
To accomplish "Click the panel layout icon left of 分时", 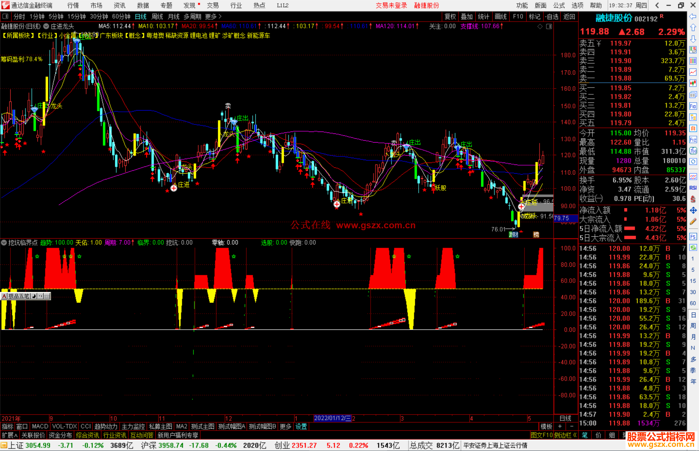I will (x=6, y=16).
